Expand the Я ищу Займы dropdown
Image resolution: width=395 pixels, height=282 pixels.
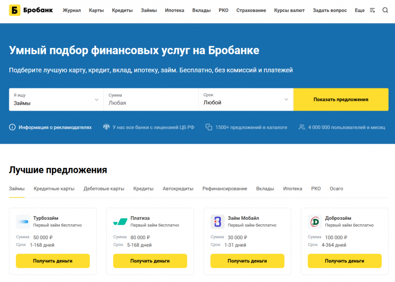click(x=56, y=99)
